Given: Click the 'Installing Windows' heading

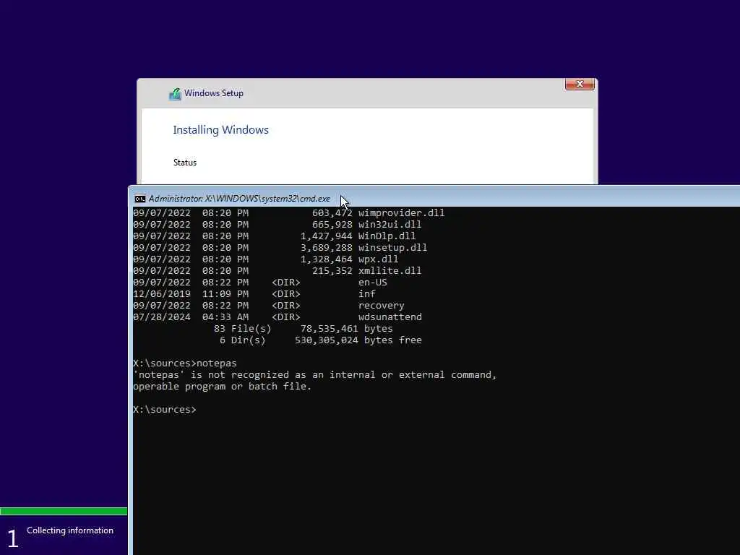Looking at the screenshot, I should [x=221, y=130].
